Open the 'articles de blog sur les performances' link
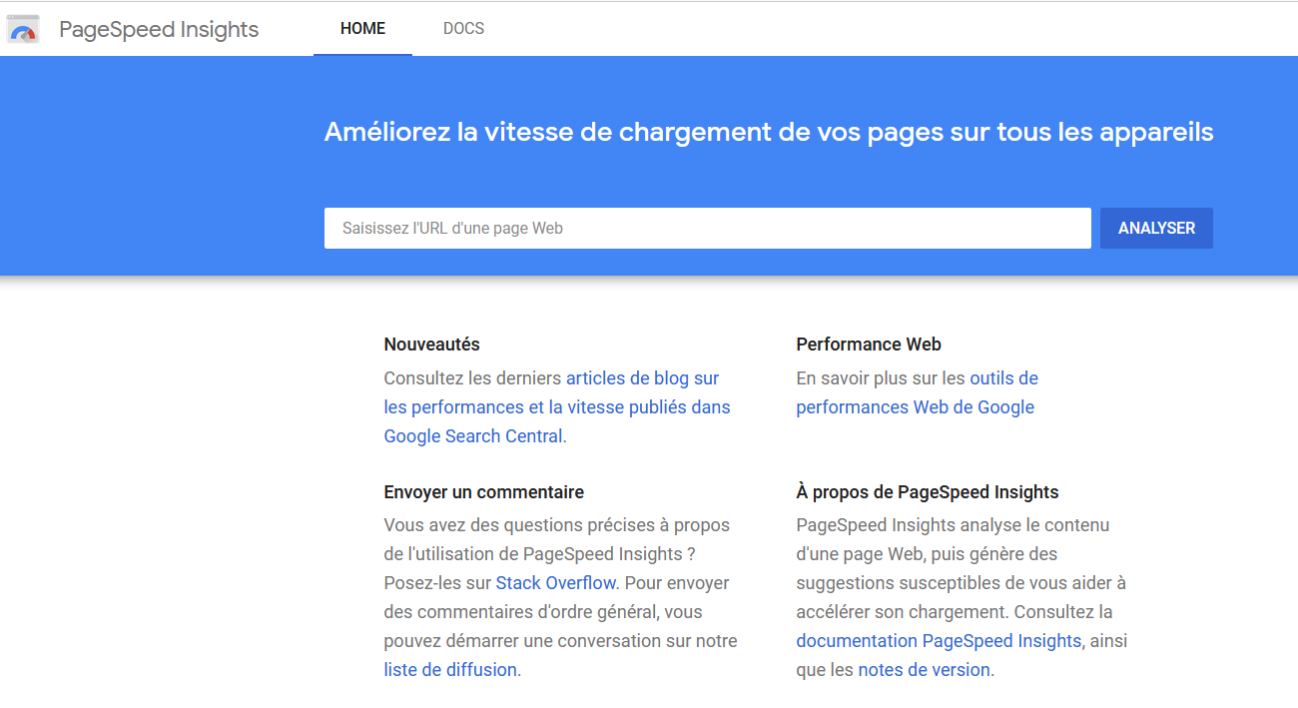 (x=557, y=407)
